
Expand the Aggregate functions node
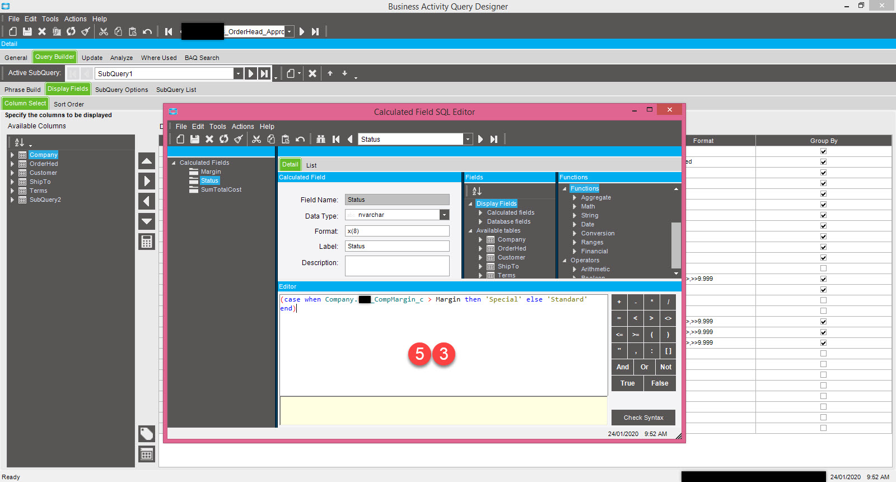coord(575,198)
